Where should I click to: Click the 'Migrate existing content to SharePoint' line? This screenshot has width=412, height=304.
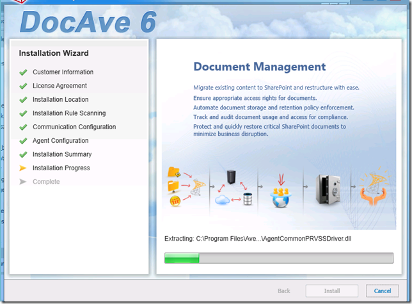point(276,88)
